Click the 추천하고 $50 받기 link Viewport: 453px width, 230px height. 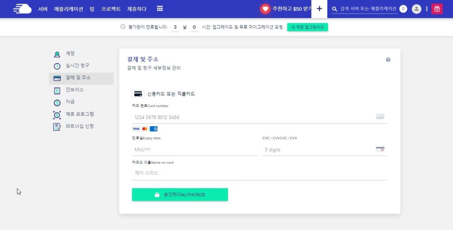[x=292, y=9]
